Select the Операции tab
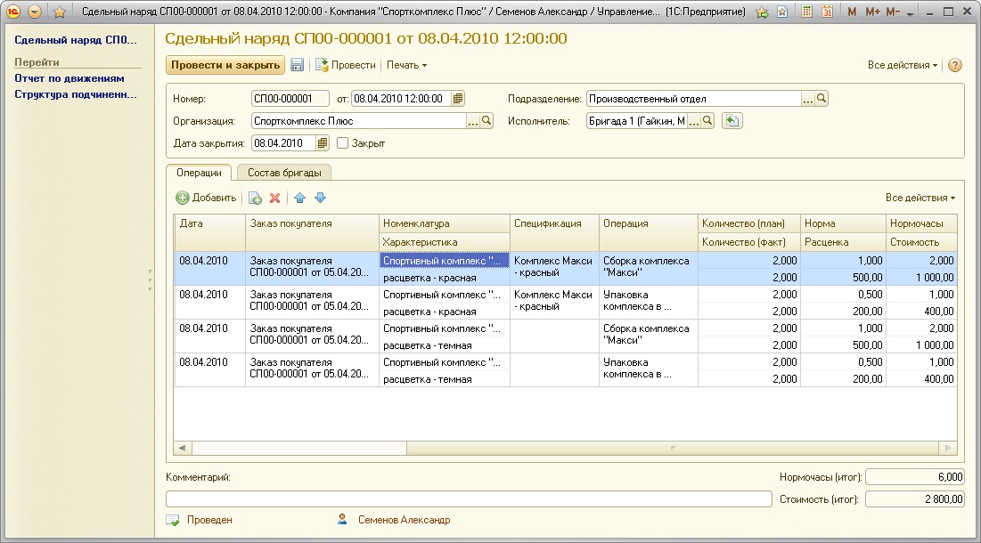Viewport: 981px width, 543px height. [199, 173]
